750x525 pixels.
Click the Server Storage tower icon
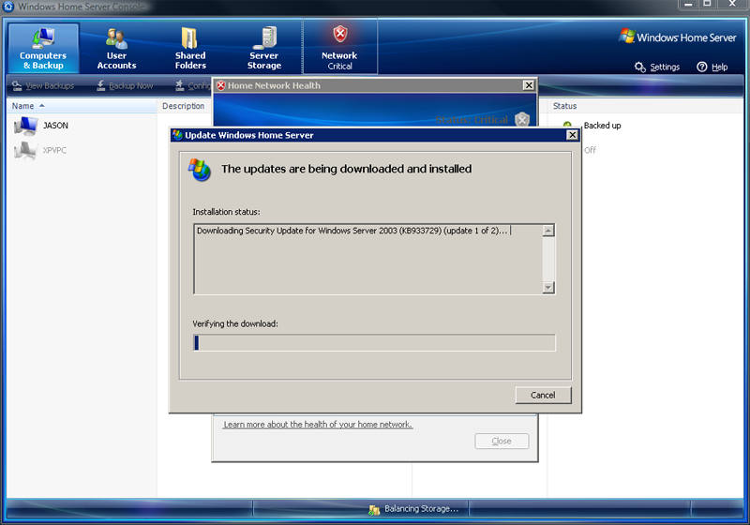click(265, 37)
